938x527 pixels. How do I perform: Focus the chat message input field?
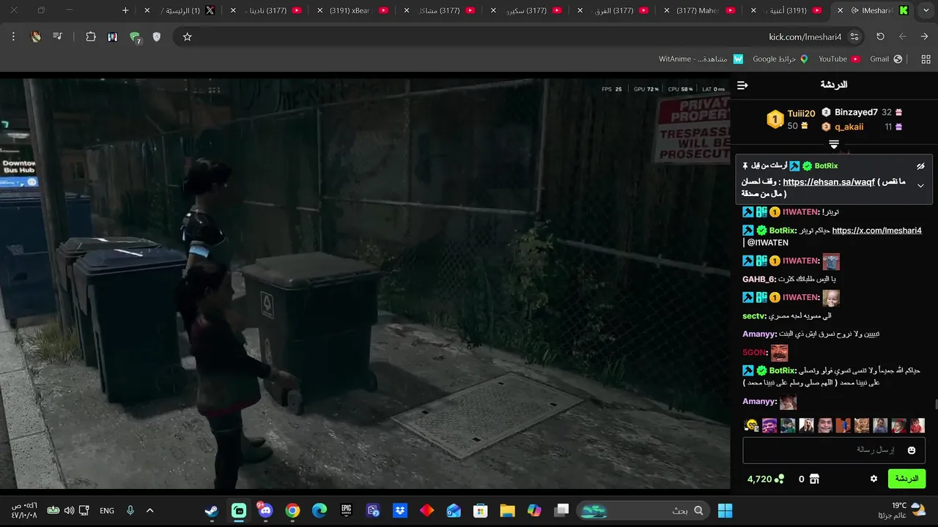coord(834,450)
